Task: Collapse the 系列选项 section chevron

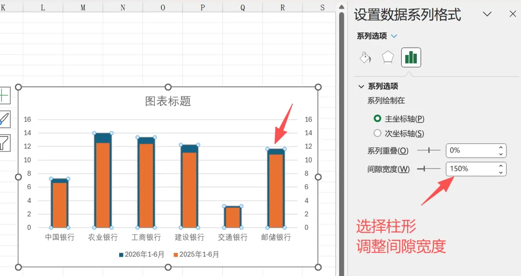Action: click(361, 86)
